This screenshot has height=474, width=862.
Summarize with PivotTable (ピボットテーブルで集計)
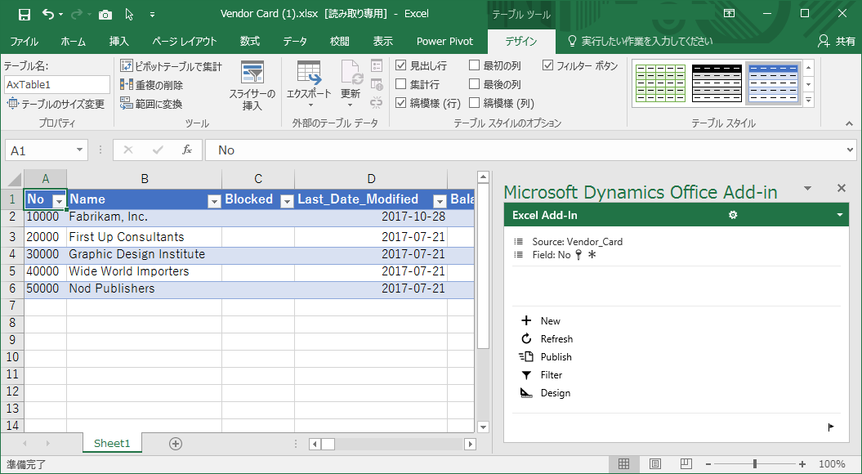click(171, 66)
